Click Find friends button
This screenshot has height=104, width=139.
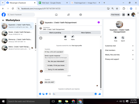coord(115,15)
